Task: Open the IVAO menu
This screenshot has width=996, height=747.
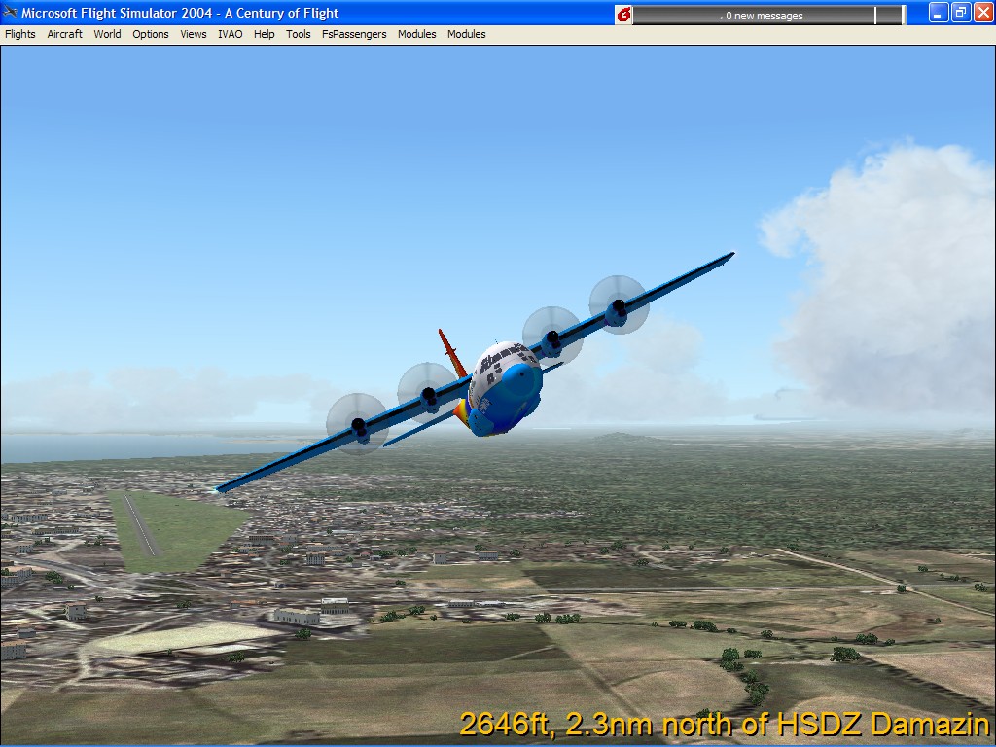Action: coord(231,34)
